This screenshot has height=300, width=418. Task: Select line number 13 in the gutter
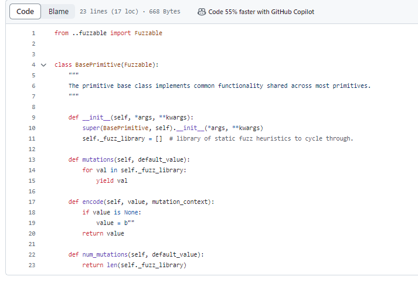(x=32, y=159)
